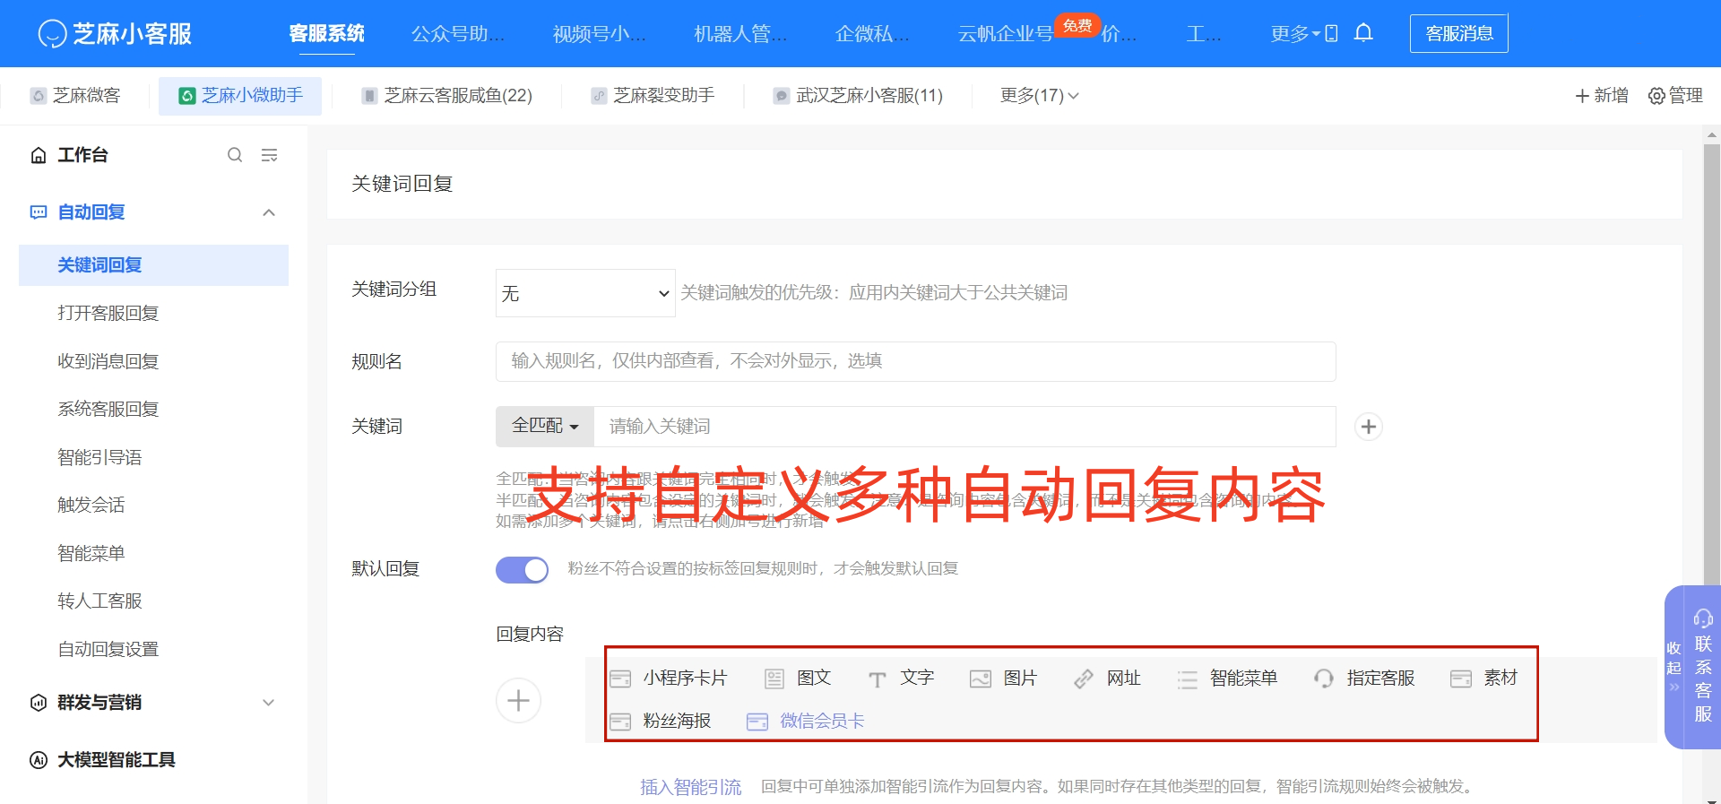
Task: Select 芝麻微客 account tab
Action: [x=76, y=96]
